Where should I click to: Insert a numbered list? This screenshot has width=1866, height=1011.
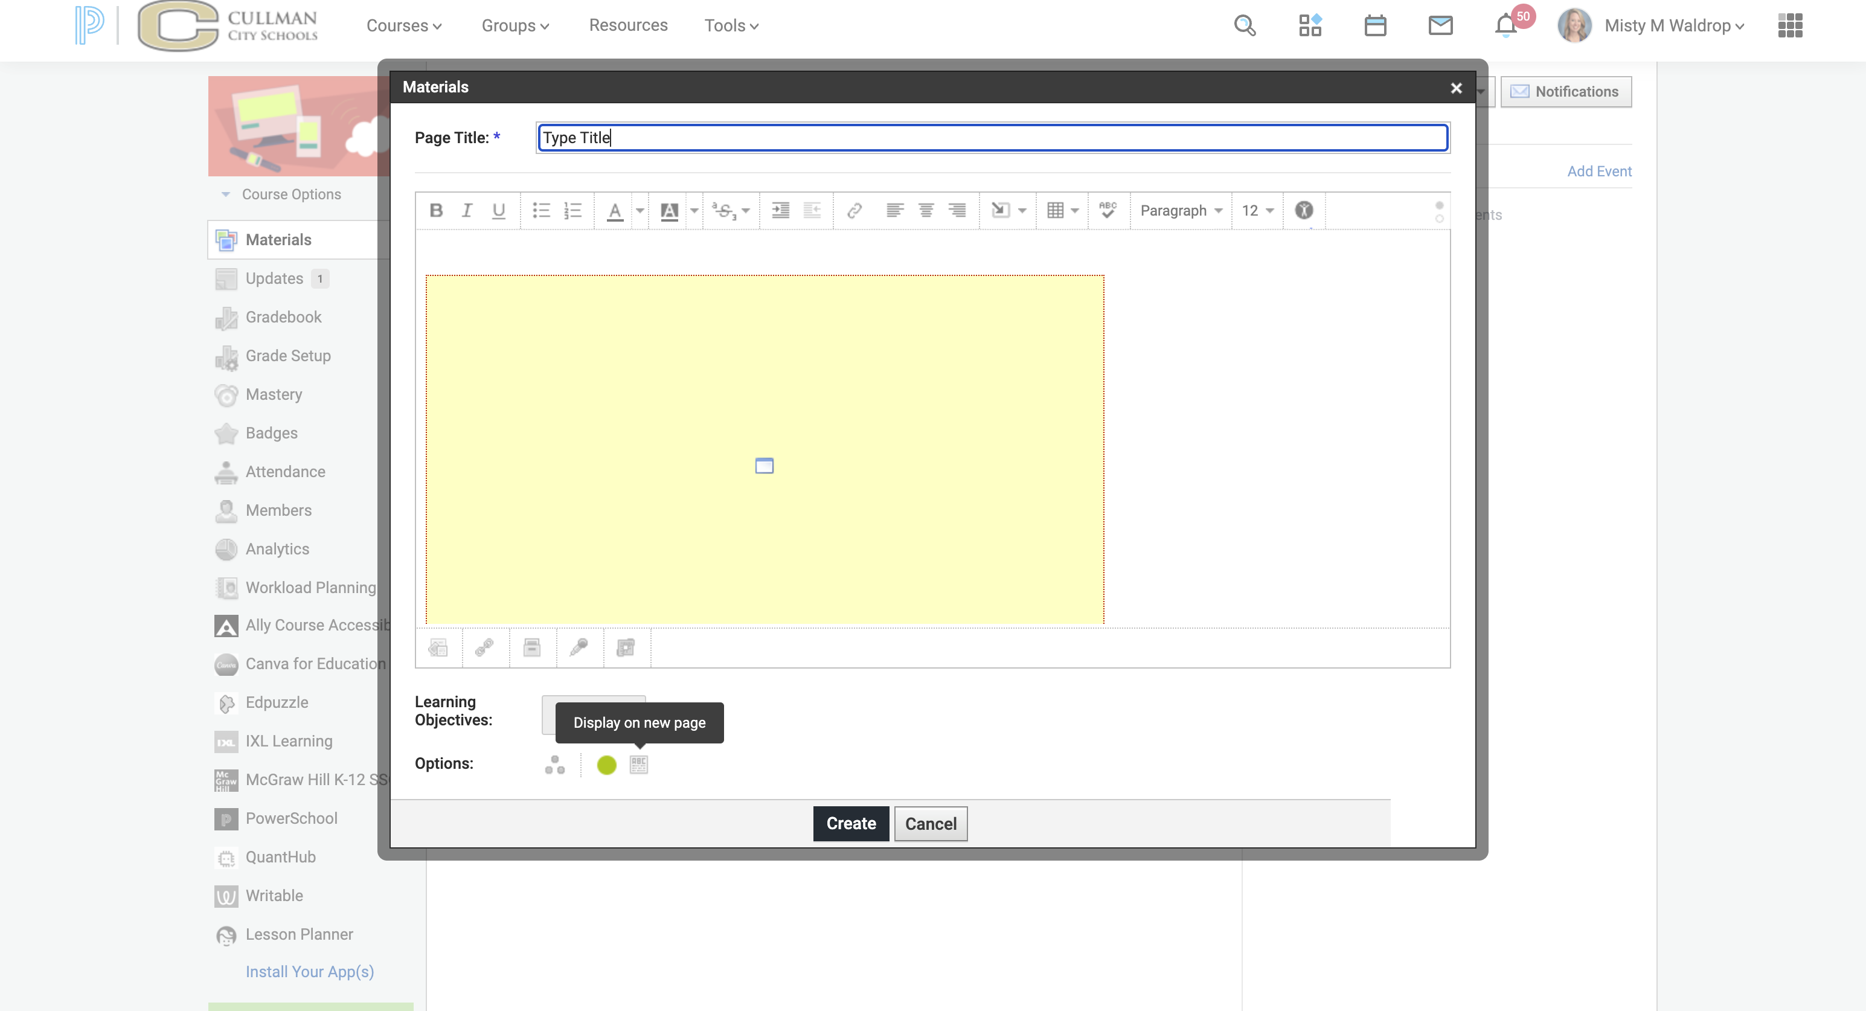[573, 211]
